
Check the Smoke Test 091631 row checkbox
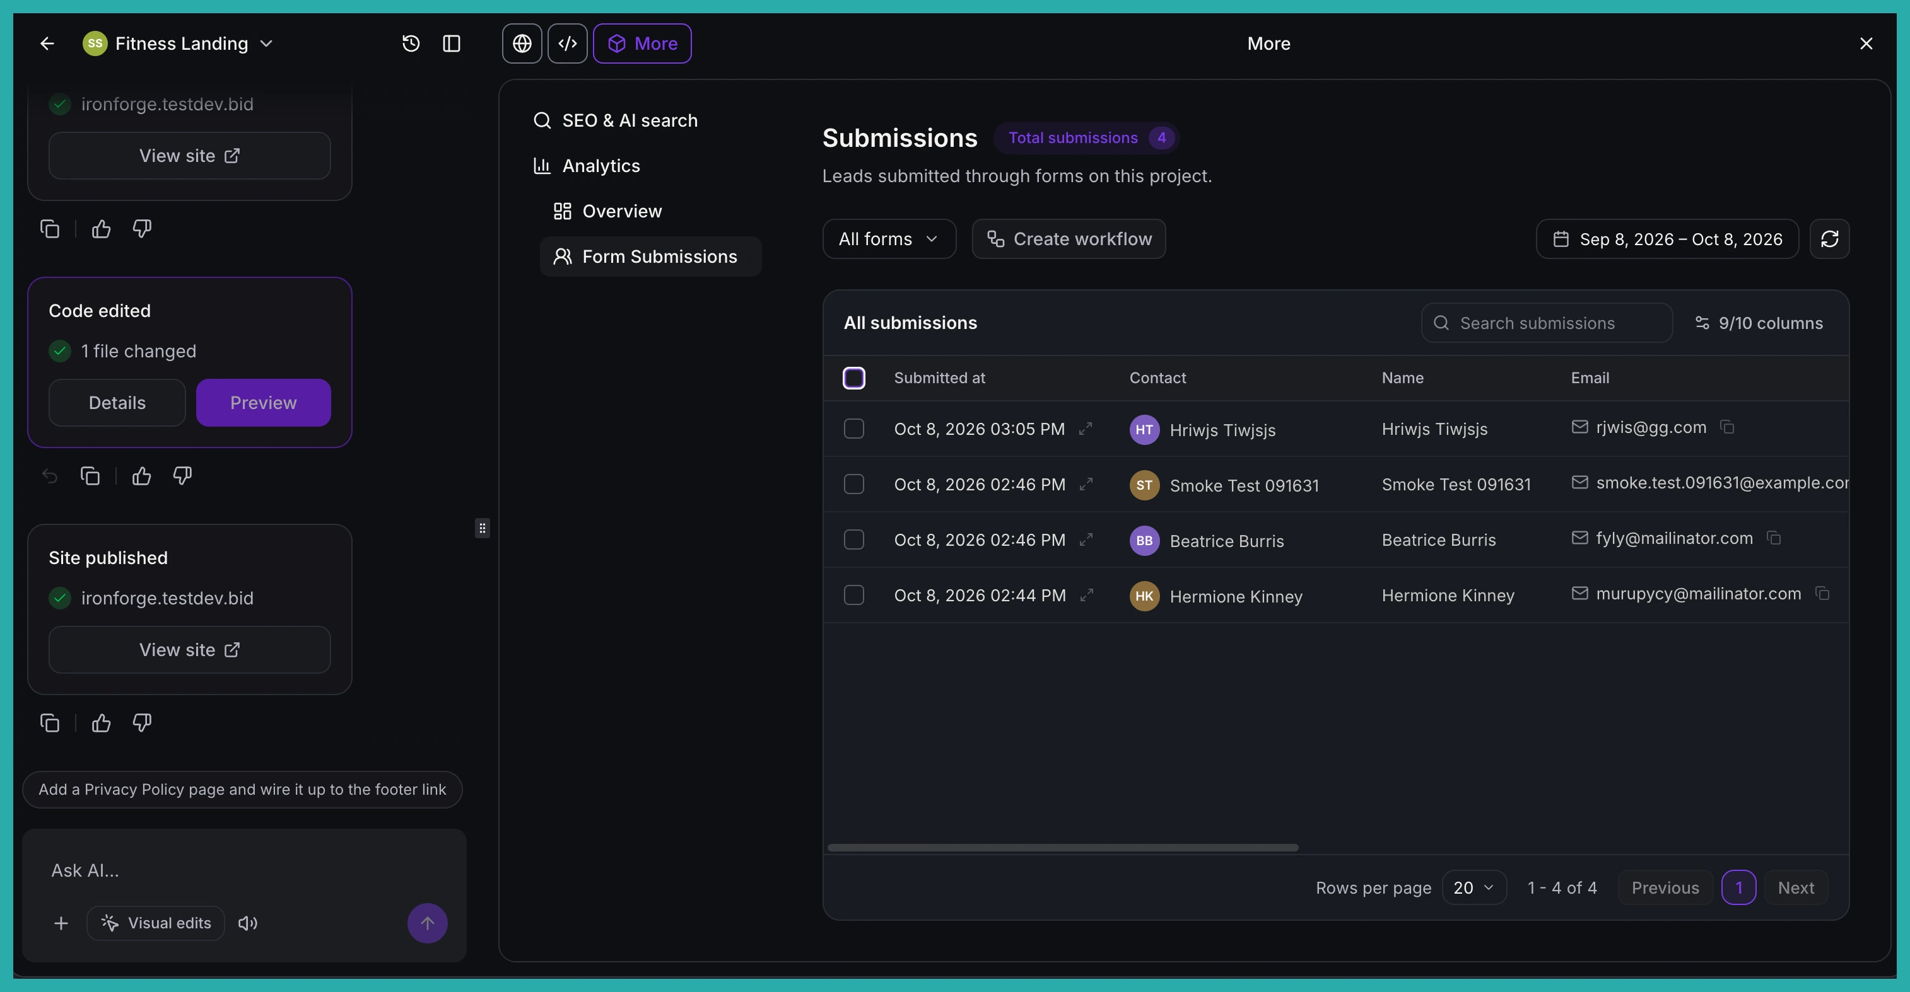click(x=853, y=485)
